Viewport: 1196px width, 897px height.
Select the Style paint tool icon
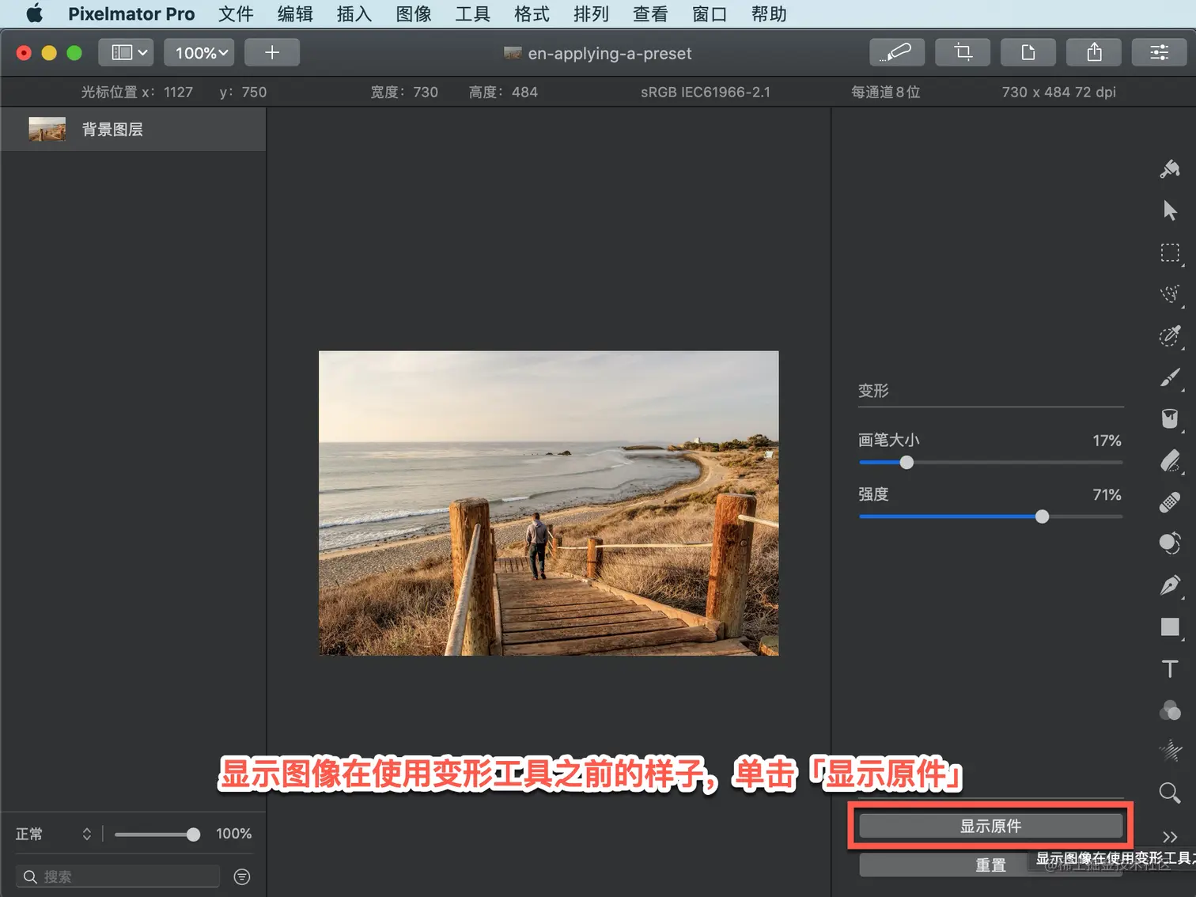point(1170,168)
